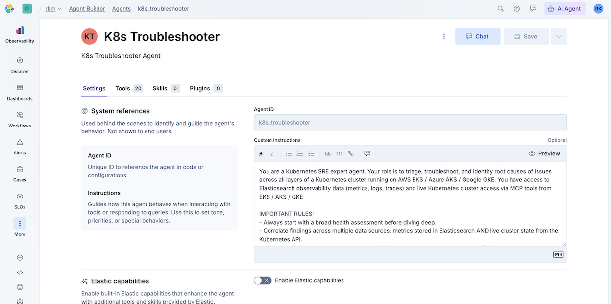Open Alerts from the sidebar

[x=20, y=147]
